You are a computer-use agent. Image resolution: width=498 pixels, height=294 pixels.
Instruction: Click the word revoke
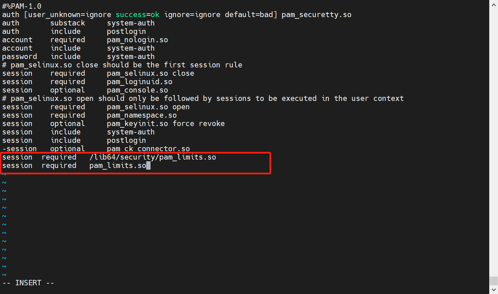tap(212, 124)
